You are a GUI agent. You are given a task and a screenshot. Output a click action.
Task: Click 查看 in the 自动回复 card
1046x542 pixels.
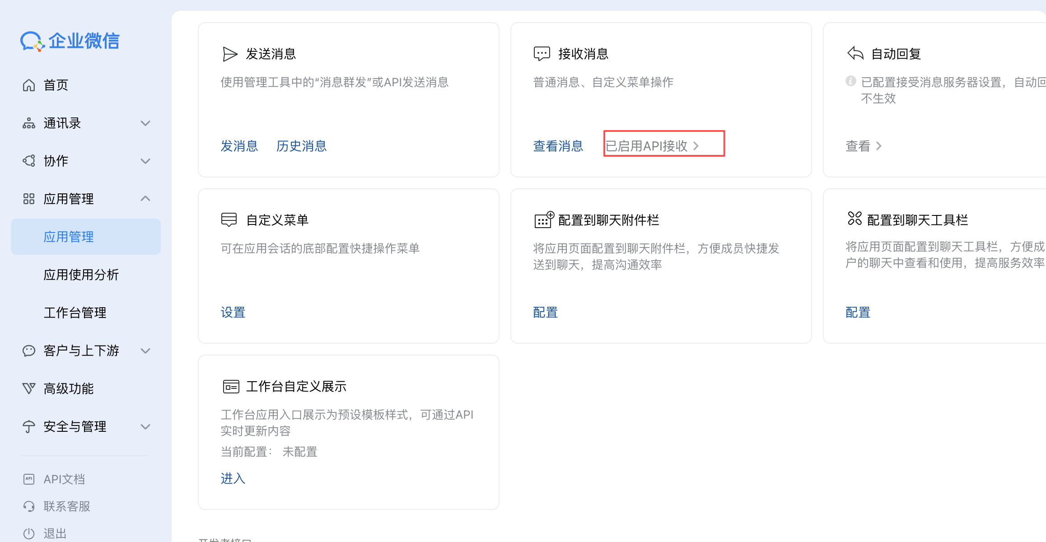click(858, 145)
